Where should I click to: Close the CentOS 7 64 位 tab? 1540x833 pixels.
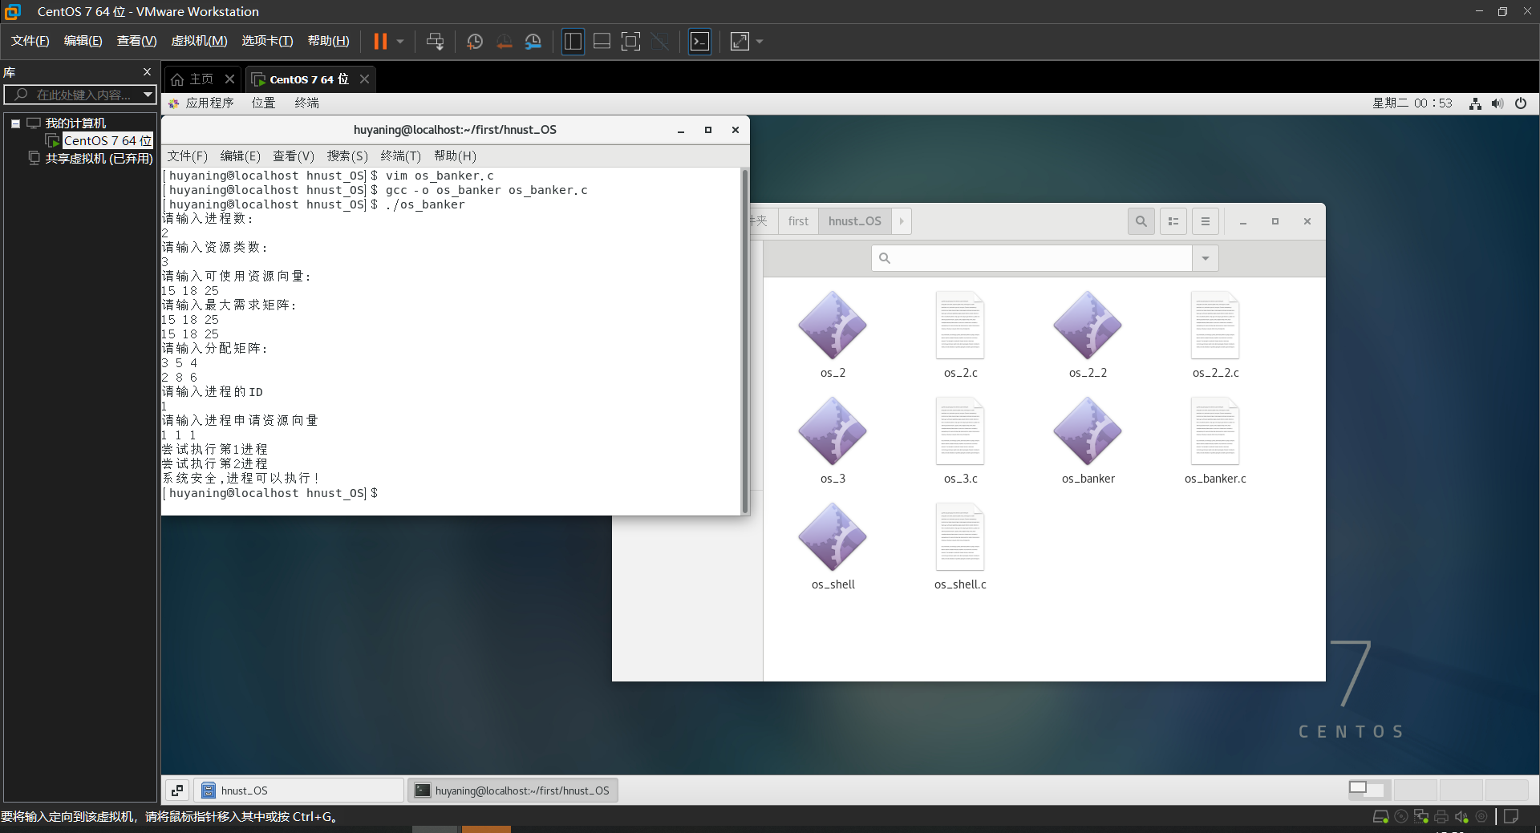pos(364,79)
